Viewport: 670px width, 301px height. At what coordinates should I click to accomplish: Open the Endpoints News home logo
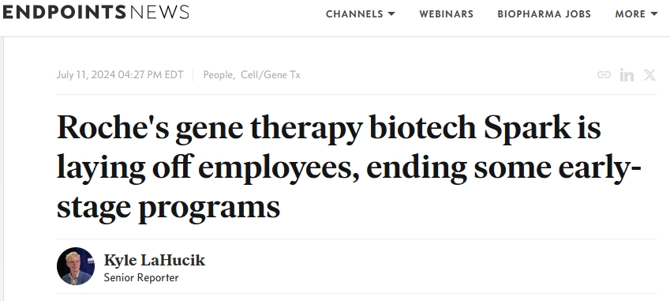(x=95, y=13)
